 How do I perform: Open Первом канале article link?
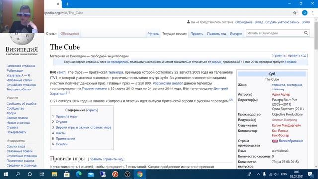[x=94, y=89]
